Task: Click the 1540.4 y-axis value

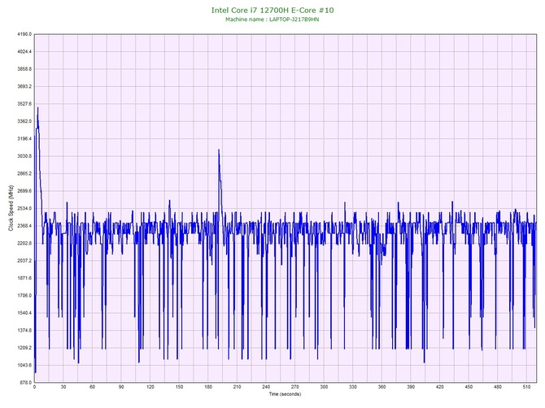Action: [x=24, y=313]
